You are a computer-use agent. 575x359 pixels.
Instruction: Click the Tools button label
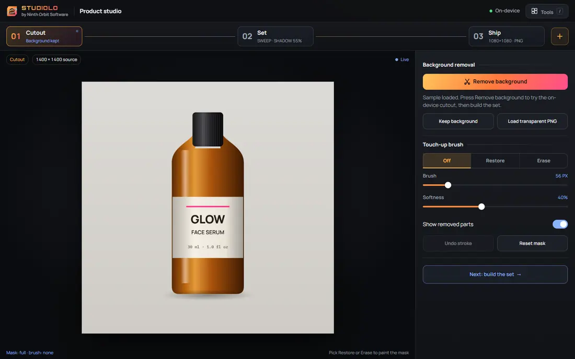point(547,12)
